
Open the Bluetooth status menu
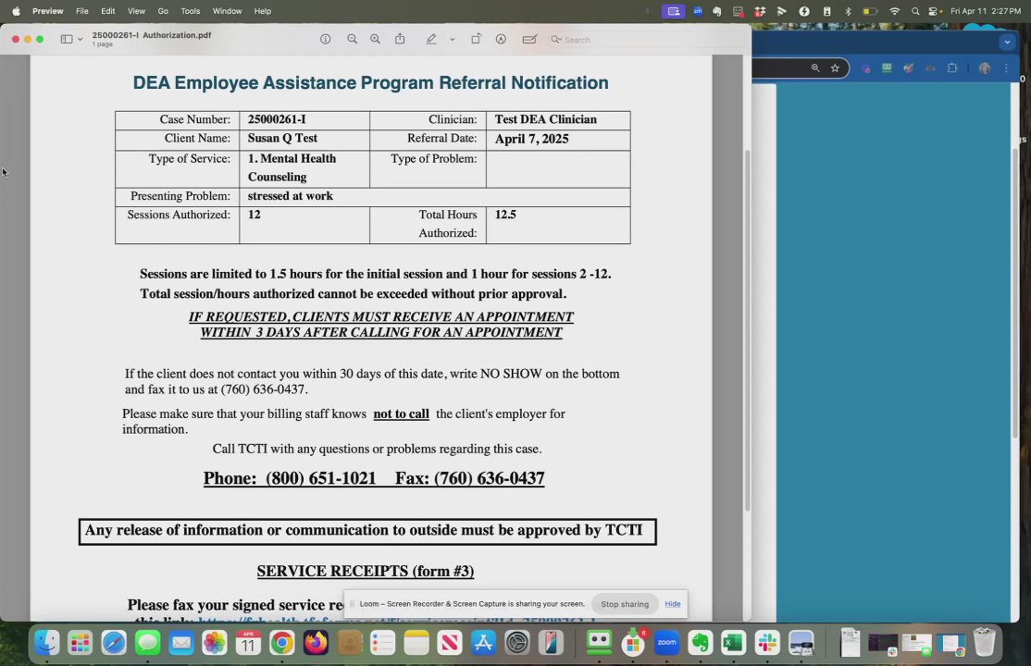point(848,11)
